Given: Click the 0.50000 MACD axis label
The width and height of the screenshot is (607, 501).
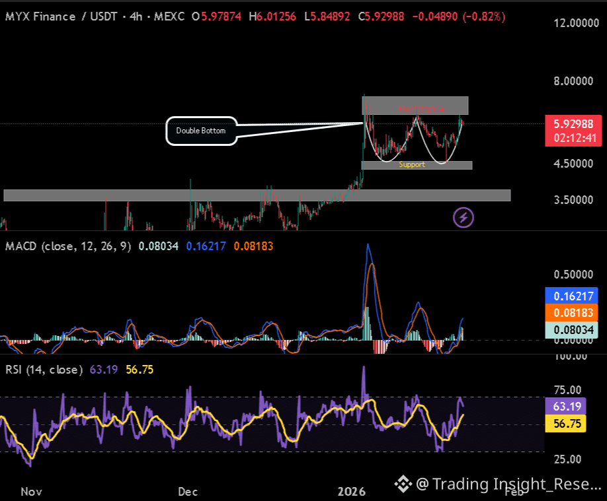Looking at the screenshot, I should pyautogui.click(x=573, y=275).
